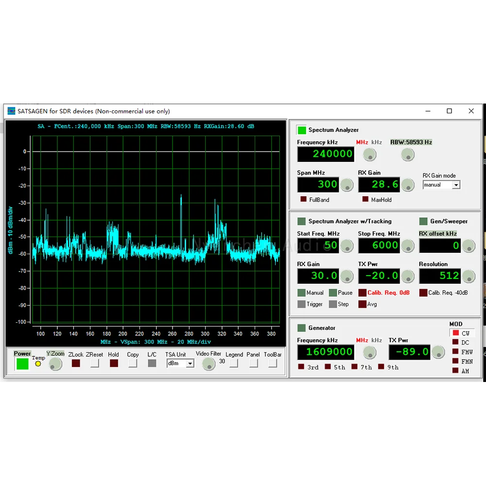Viewport: 486px width, 486px height.
Task: Click the L/C gray square button
Action: coord(152,363)
